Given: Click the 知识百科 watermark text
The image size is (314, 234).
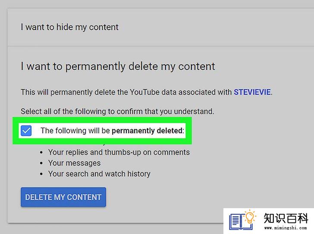Looking at the screenshot, I should [286, 218].
